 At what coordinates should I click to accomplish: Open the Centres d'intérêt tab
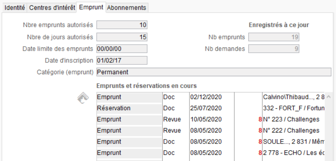coord(52,8)
